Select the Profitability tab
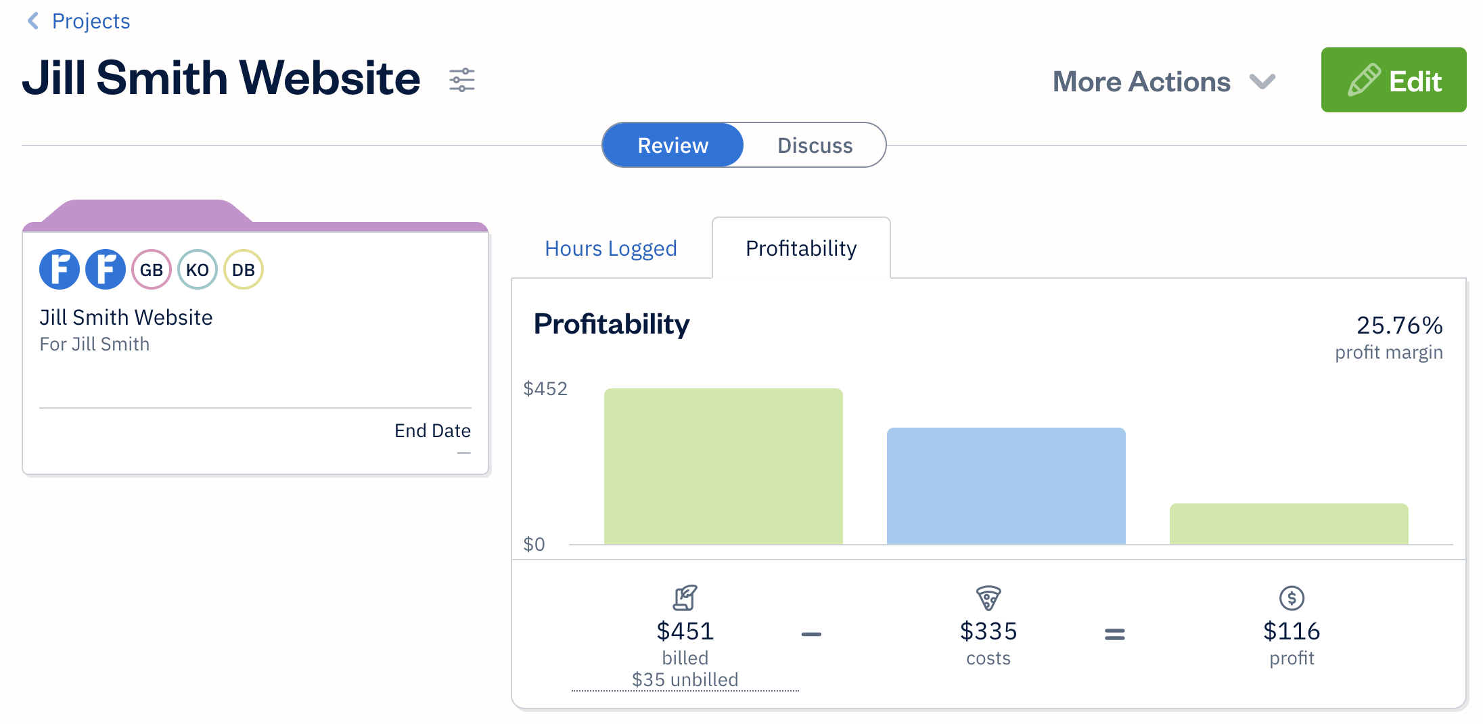 pos(800,248)
